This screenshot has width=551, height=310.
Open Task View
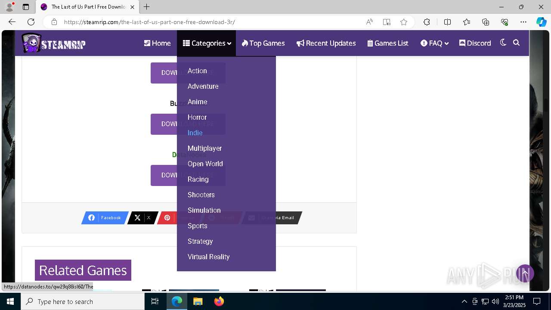[x=155, y=301]
